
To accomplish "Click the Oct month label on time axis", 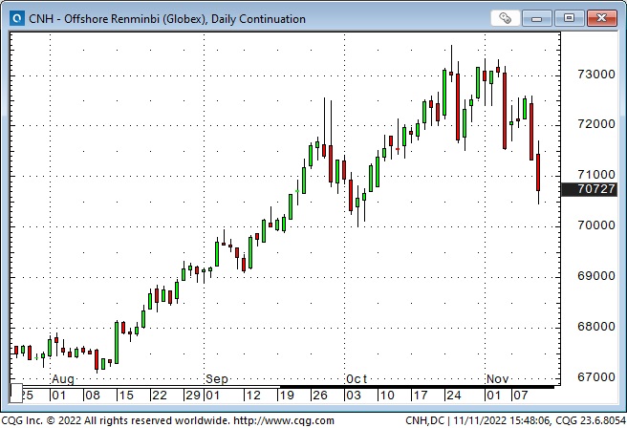I will coord(357,379).
